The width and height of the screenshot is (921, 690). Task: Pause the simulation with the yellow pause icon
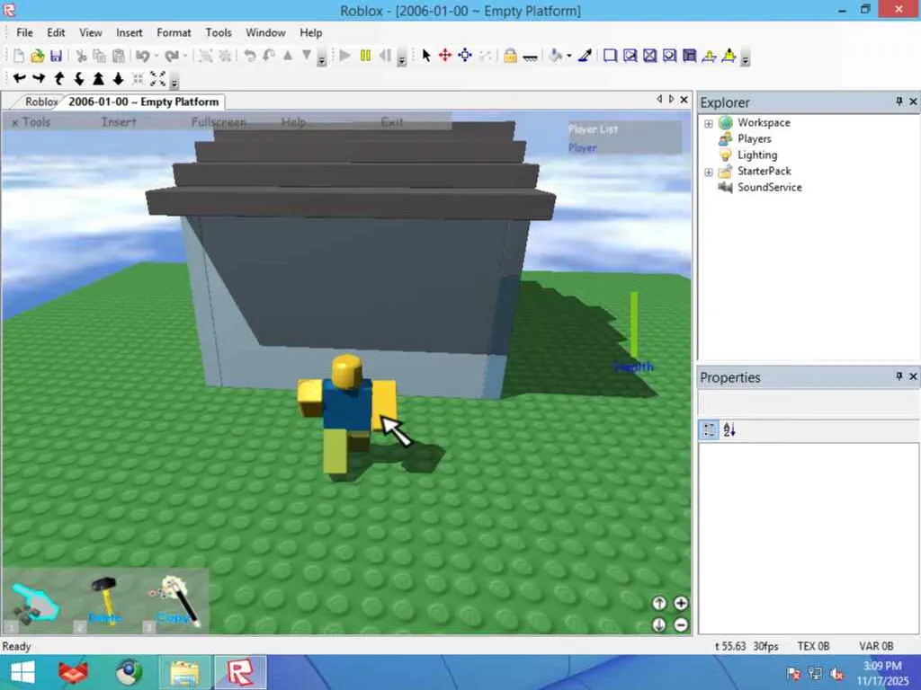[365, 56]
